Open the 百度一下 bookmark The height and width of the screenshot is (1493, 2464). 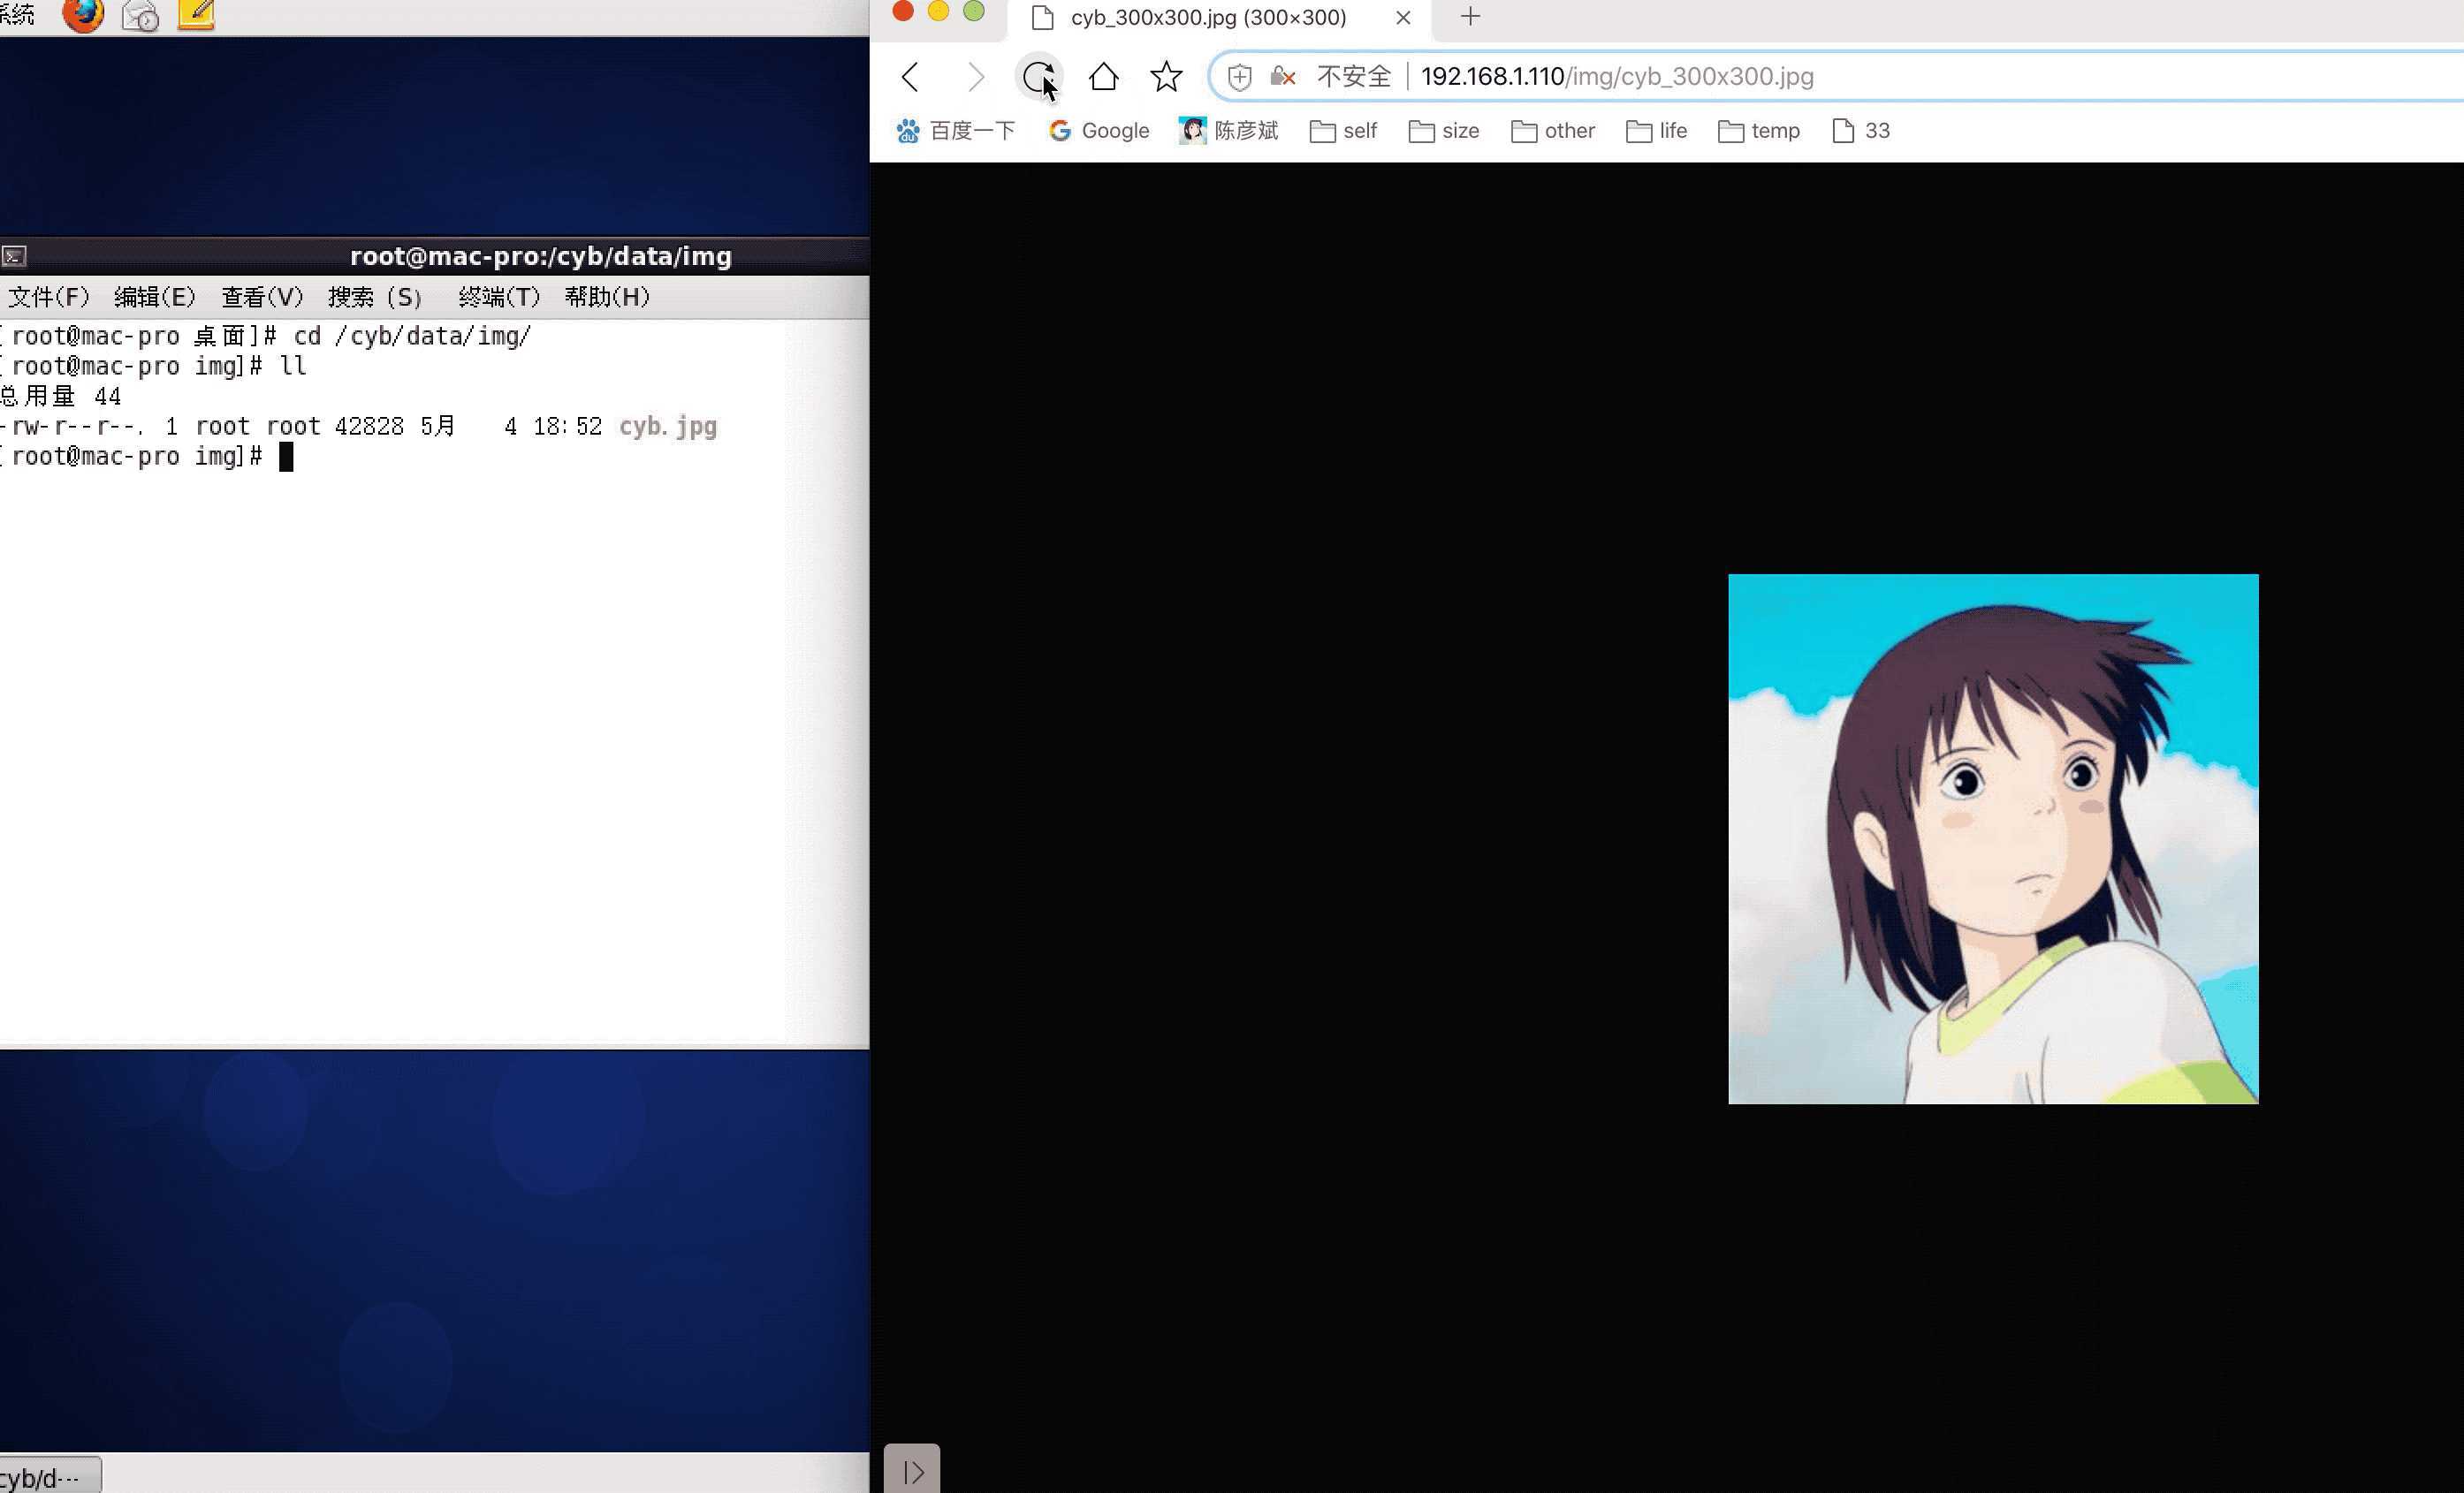click(x=955, y=131)
